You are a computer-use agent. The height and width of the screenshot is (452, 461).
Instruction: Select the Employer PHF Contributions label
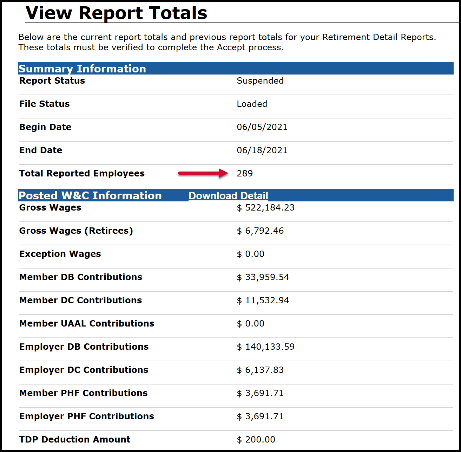point(87,417)
